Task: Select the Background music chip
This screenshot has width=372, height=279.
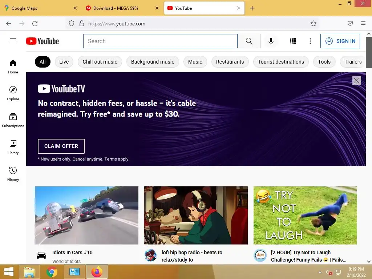Action: (153, 62)
